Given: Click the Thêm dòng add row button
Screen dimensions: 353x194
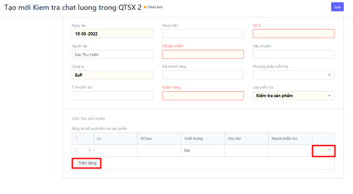Looking at the screenshot, I should click(87, 163).
